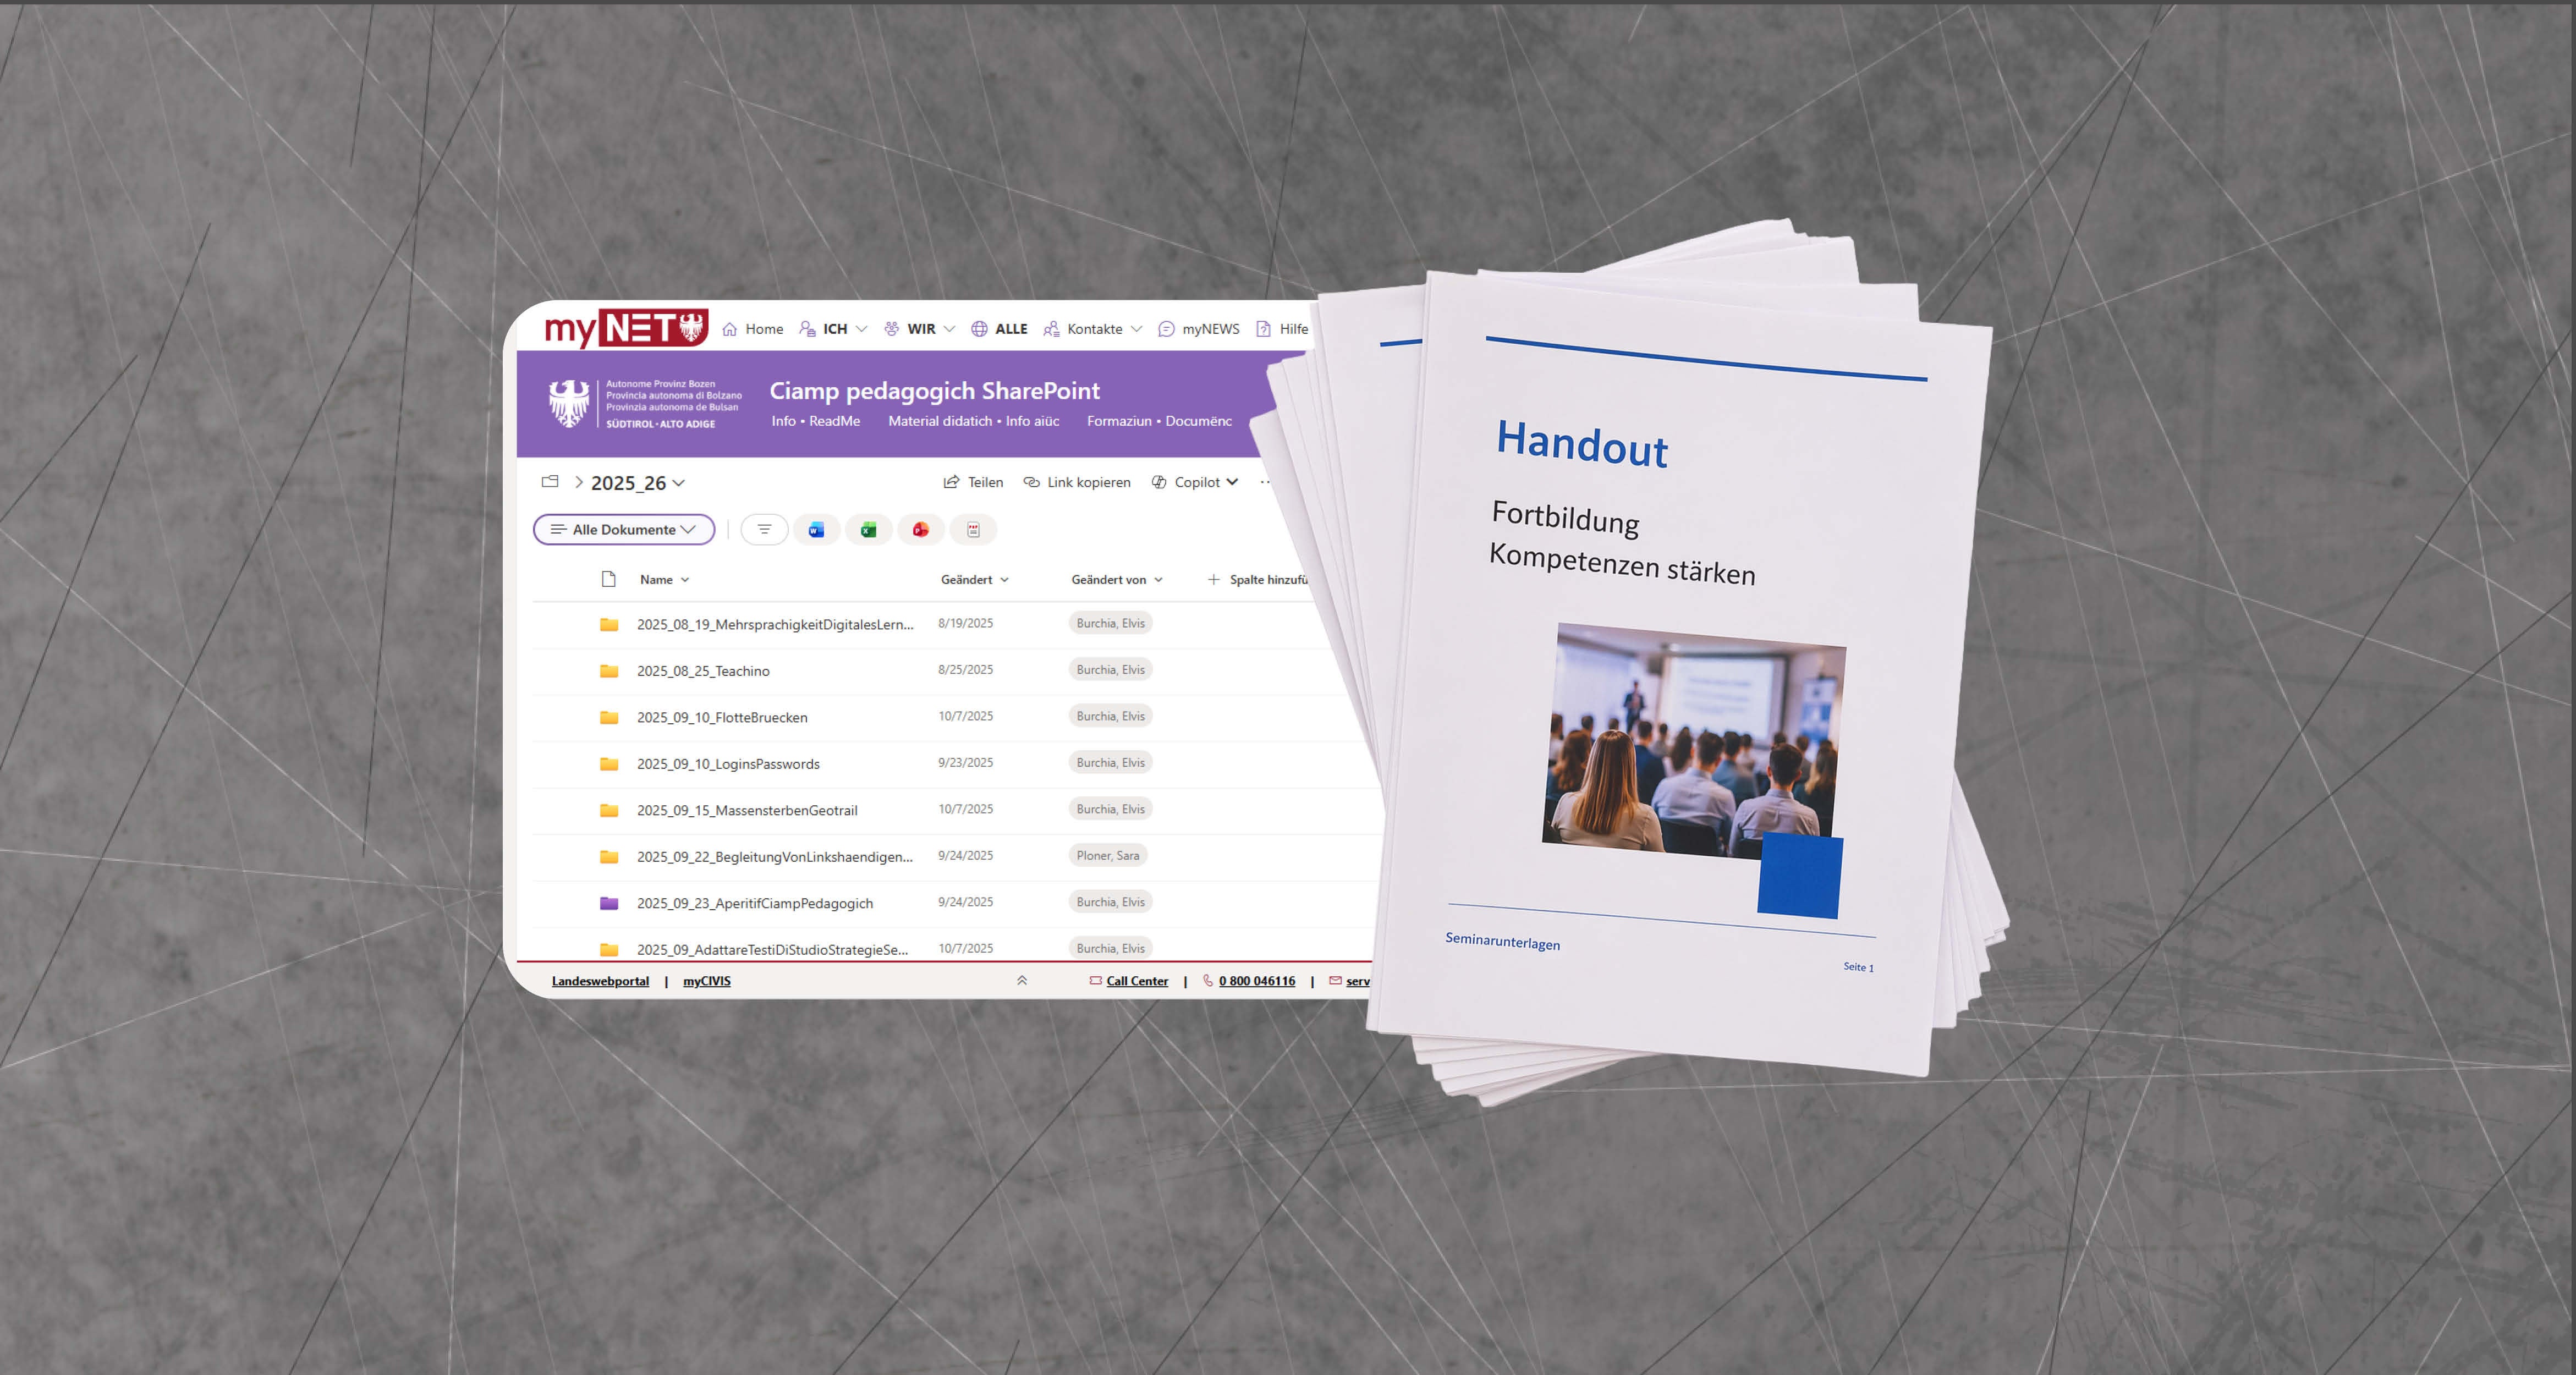Open the document library root icon

point(550,482)
